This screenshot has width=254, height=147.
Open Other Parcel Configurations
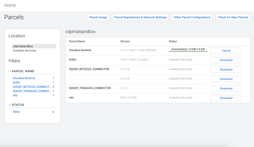coord(192,17)
